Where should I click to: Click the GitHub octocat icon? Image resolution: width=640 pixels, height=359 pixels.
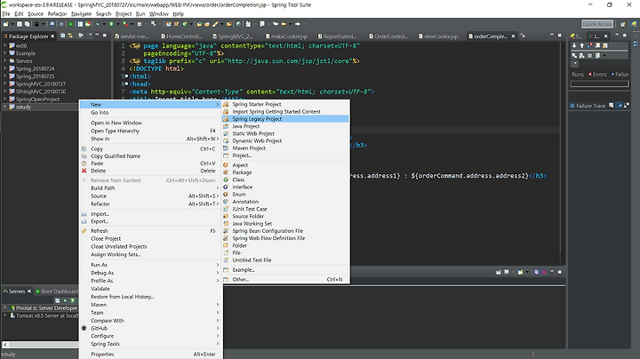tap(84, 328)
